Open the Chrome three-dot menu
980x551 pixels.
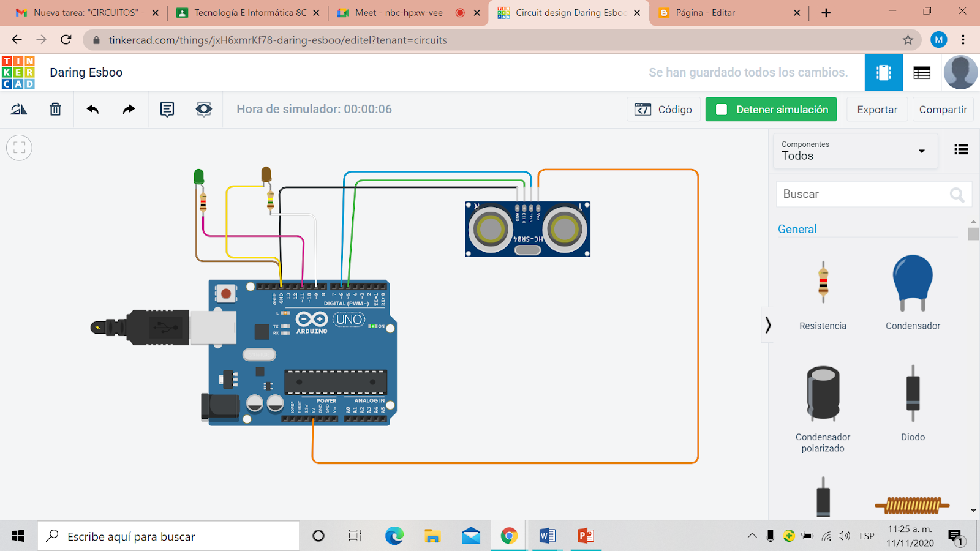coord(963,40)
